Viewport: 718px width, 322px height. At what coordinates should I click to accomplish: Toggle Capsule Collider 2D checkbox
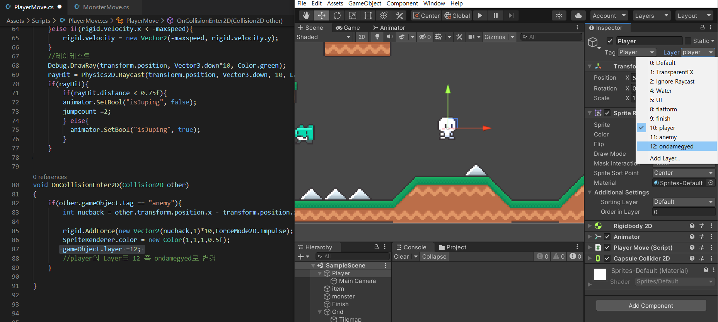pyautogui.click(x=607, y=258)
